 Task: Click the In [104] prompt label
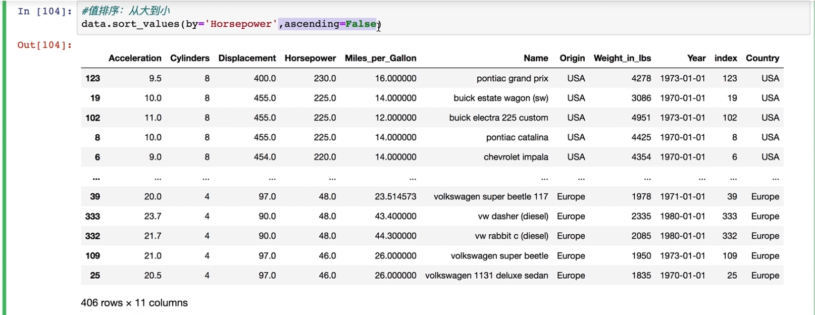pyautogui.click(x=44, y=11)
